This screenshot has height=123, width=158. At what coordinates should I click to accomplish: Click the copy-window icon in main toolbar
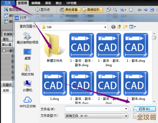(109, 10)
